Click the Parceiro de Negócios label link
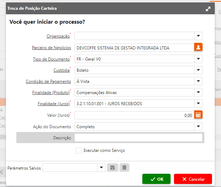Screen dimensions: 221x187 point(52,48)
